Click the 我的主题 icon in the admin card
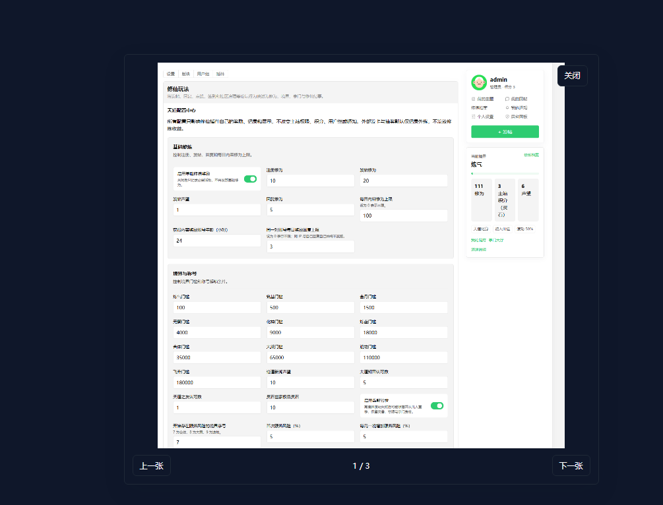Image resolution: width=663 pixels, height=505 pixels. (474, 99)
